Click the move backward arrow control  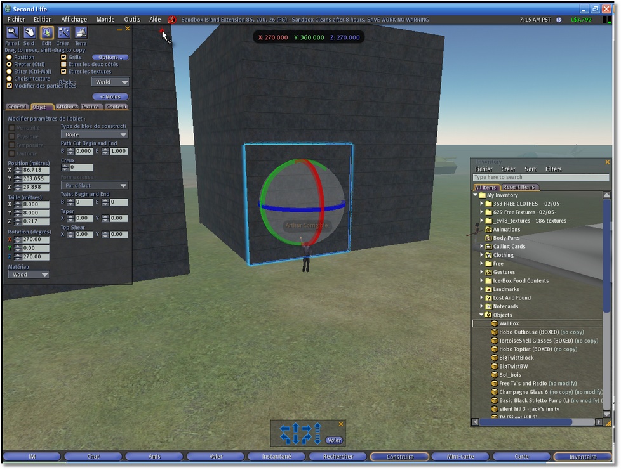(295, 439)
